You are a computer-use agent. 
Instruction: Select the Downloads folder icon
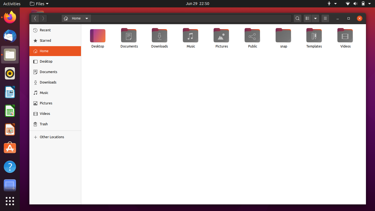[159, 35]
